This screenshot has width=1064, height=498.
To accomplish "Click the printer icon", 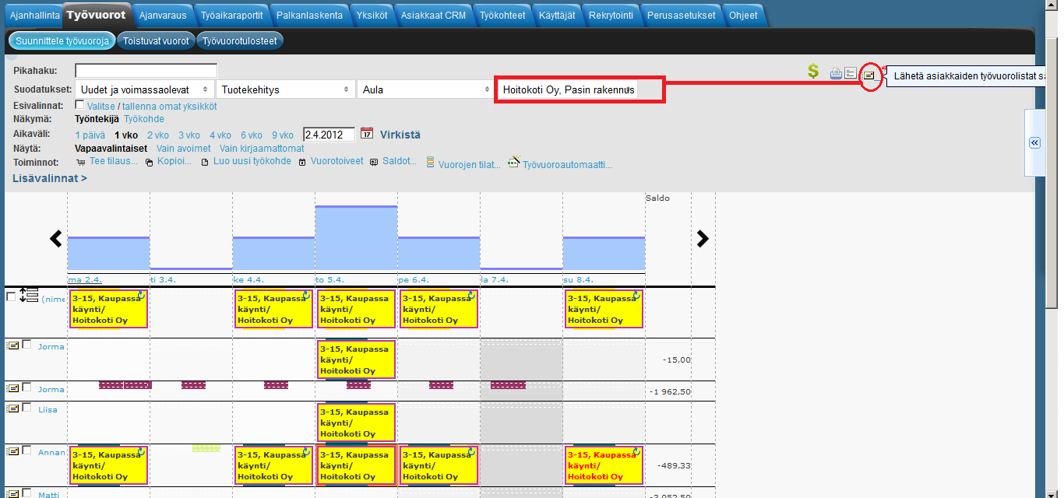I will pos(836,74).
